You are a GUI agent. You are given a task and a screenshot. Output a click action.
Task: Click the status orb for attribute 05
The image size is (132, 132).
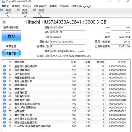point(4,81)
